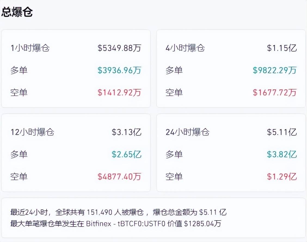Click the green $3.82亿 long value
Image resolution: width=307 pixels, height=242 pixels.
tap(281, 155)
